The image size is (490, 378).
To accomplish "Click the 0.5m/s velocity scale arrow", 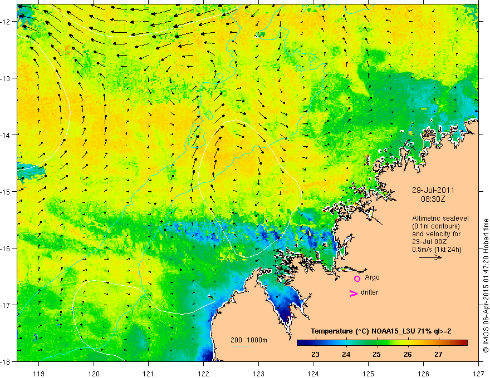I will coord(430,257).
